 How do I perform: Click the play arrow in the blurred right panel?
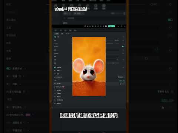click(163, 108)
